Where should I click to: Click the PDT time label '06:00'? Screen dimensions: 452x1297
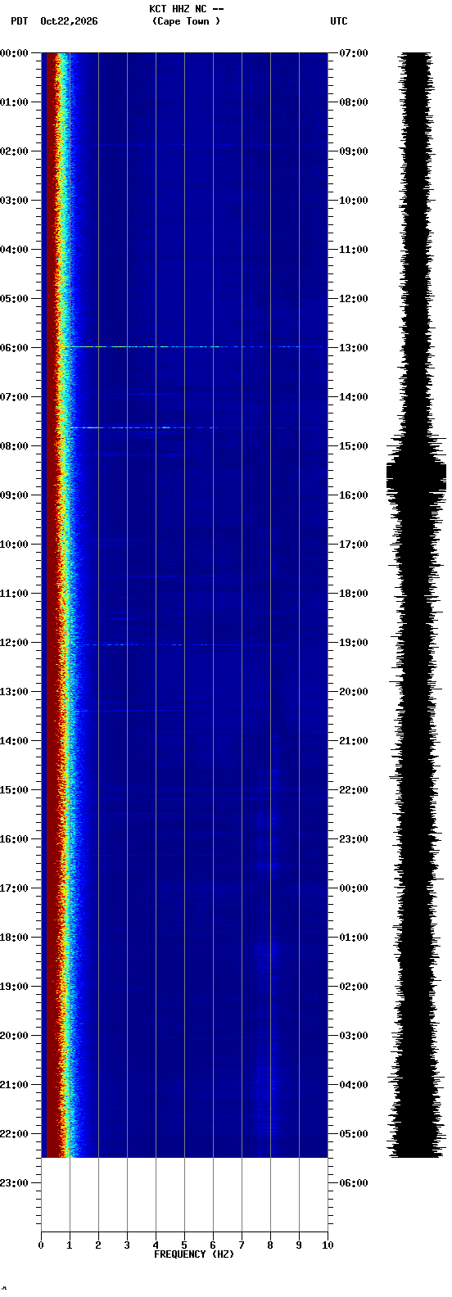(x=14, y=348)
